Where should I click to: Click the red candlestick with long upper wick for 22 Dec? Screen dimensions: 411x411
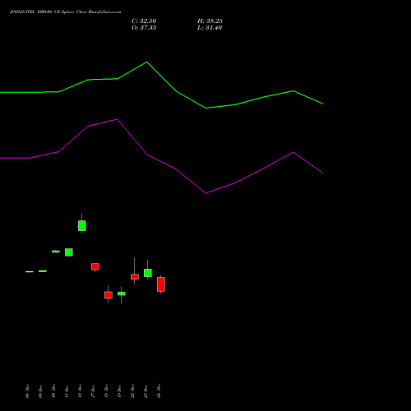pos(135,277)
